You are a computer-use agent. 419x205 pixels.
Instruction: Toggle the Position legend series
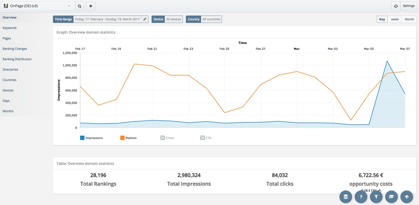128,138
